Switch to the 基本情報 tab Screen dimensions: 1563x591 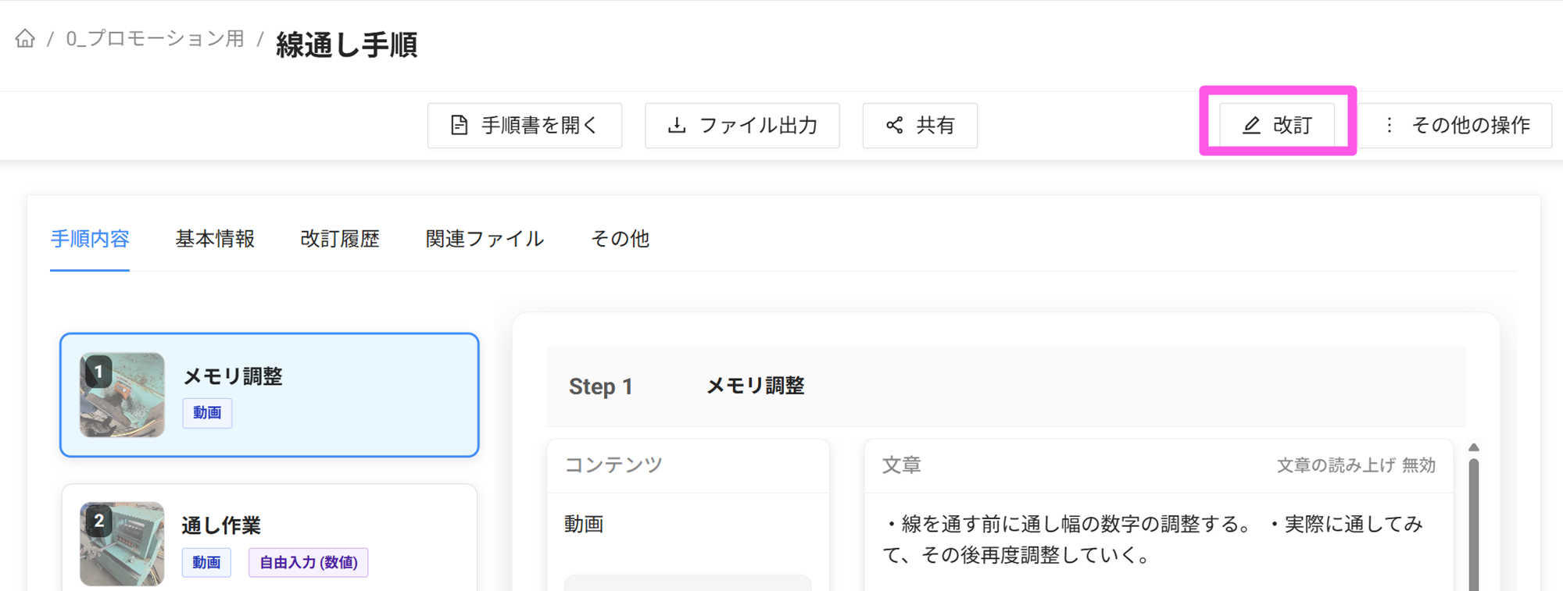click(x=215, y=239)
